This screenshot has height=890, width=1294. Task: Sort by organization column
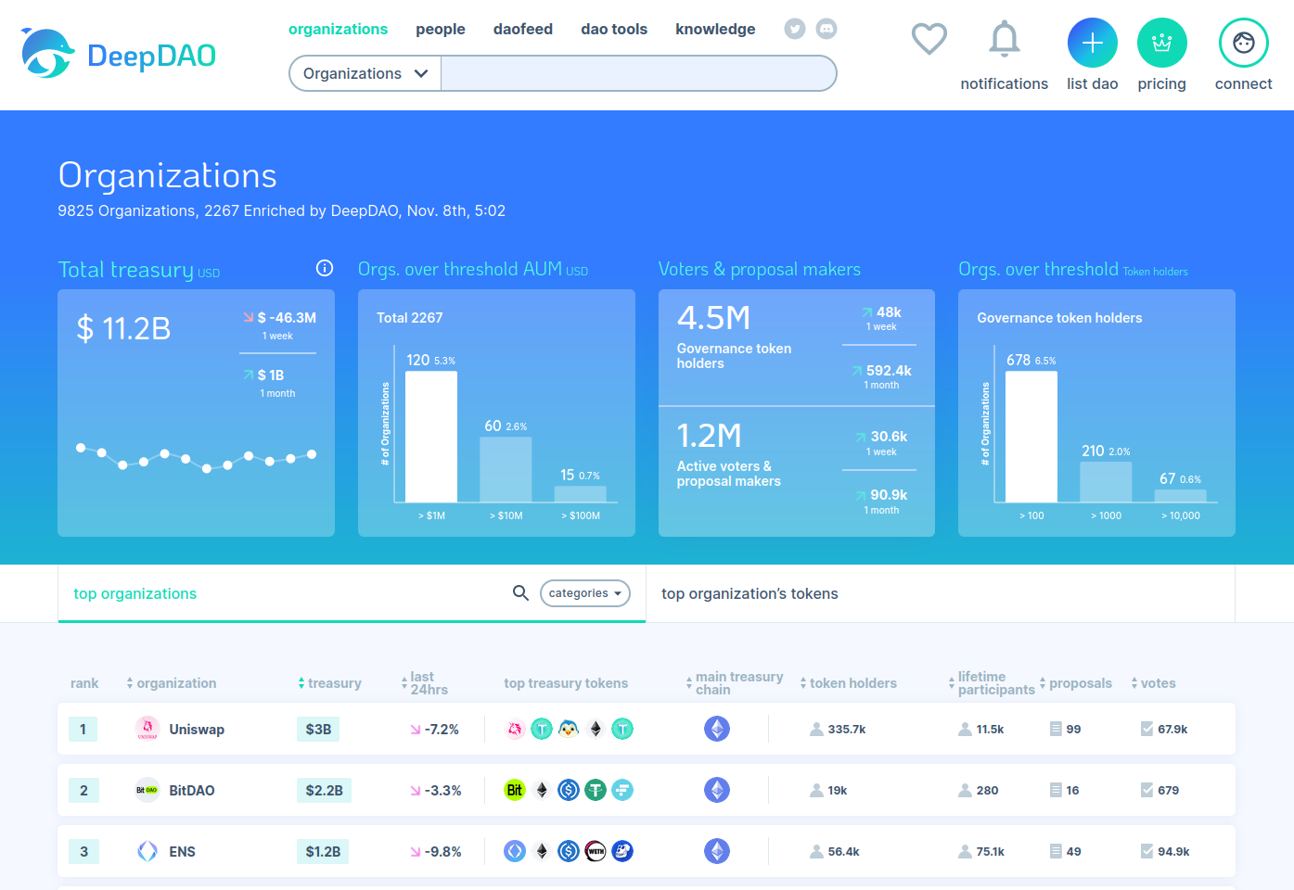(172, 683)
